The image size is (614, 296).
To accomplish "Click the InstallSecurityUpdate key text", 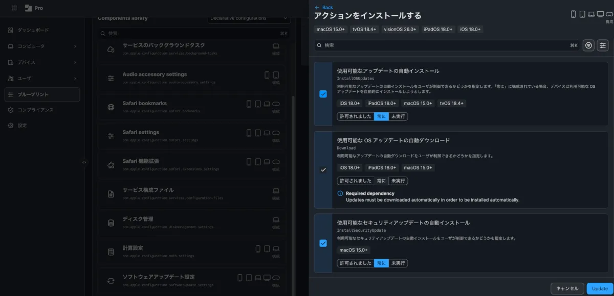I will pos(361,231).
